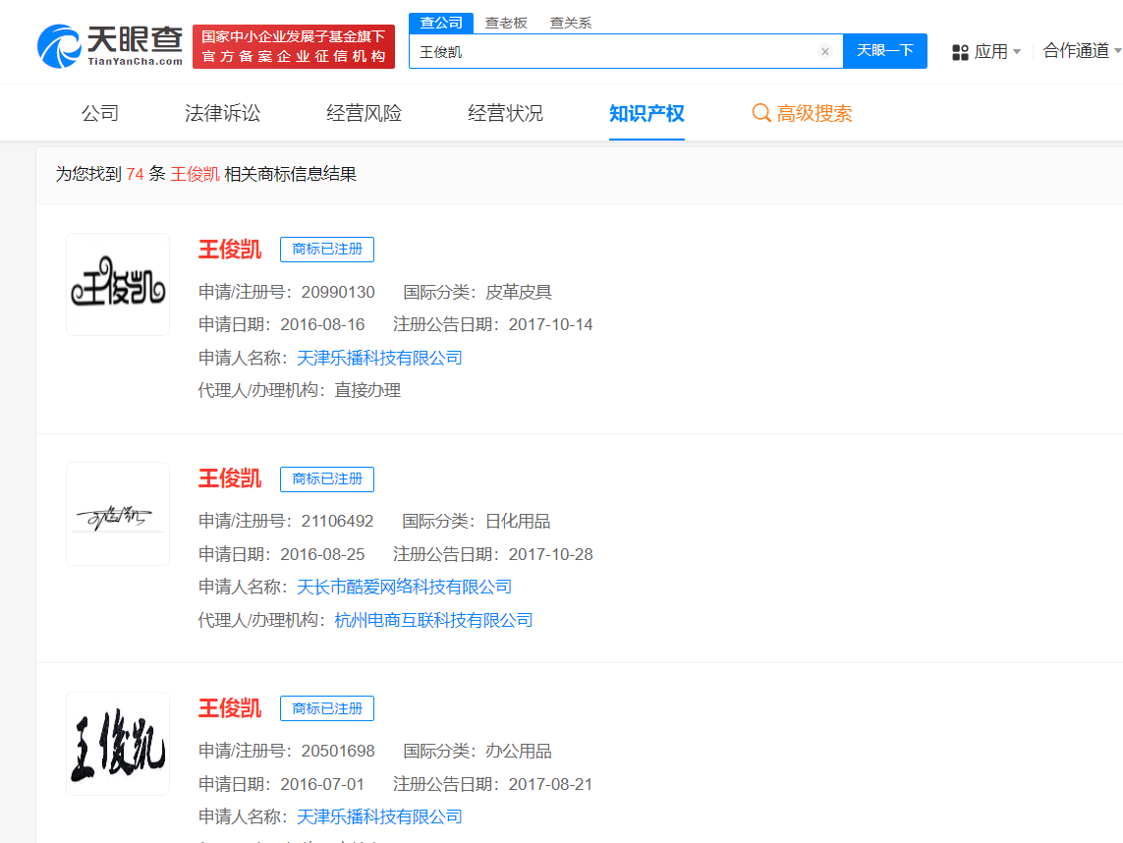Open 天长市酷爱网络科技有限公司 applicant link
Screen dimensions: 1123x843
tap(404, 588)
